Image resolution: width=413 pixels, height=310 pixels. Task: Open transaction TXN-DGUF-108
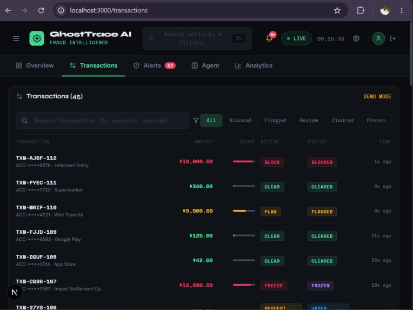click(203, 260)
